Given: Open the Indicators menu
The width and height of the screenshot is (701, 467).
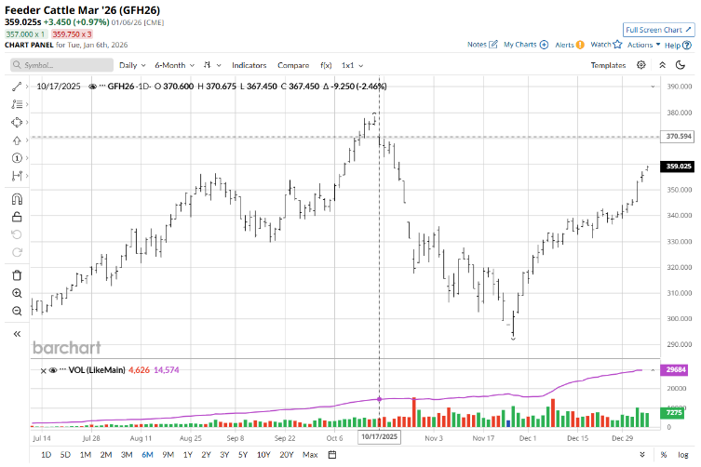Looking at the screenshot, I should click(249, 65).
